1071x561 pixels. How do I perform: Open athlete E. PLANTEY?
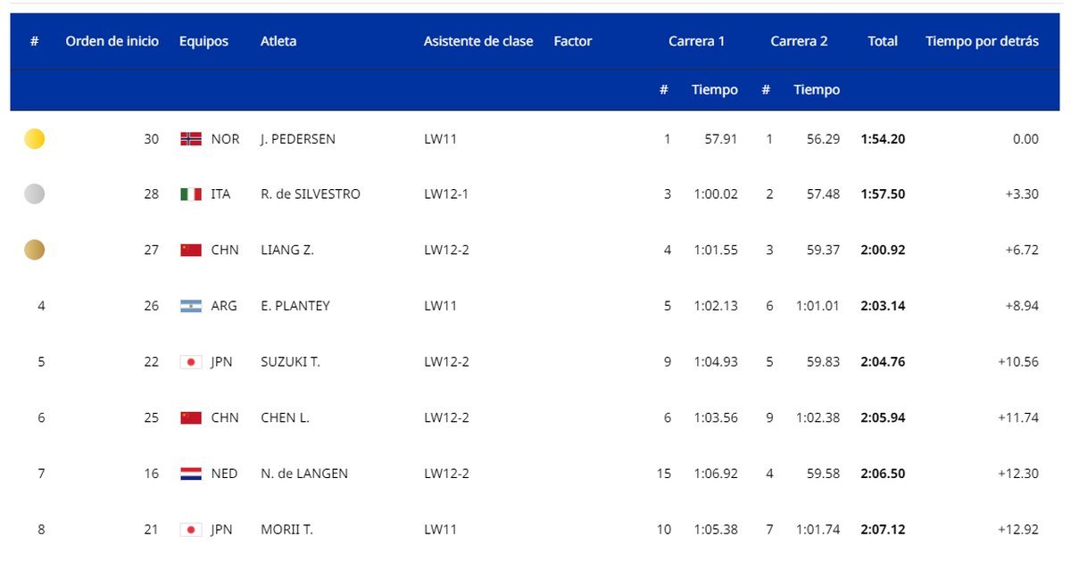(x=295, y=306)
